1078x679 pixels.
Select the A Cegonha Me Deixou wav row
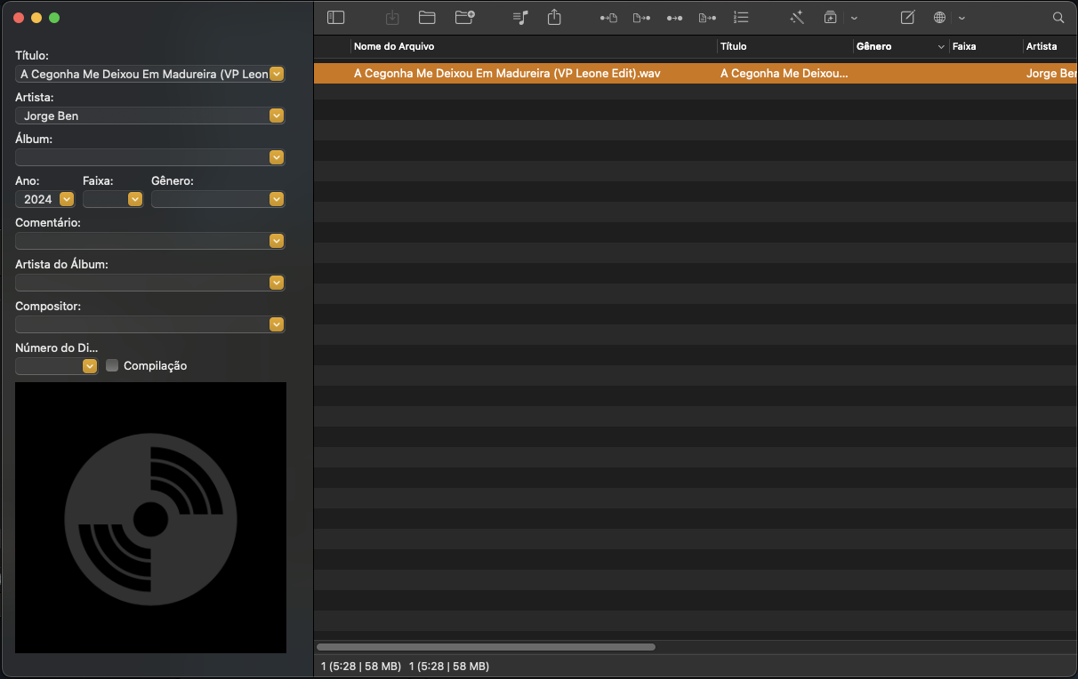534,74
